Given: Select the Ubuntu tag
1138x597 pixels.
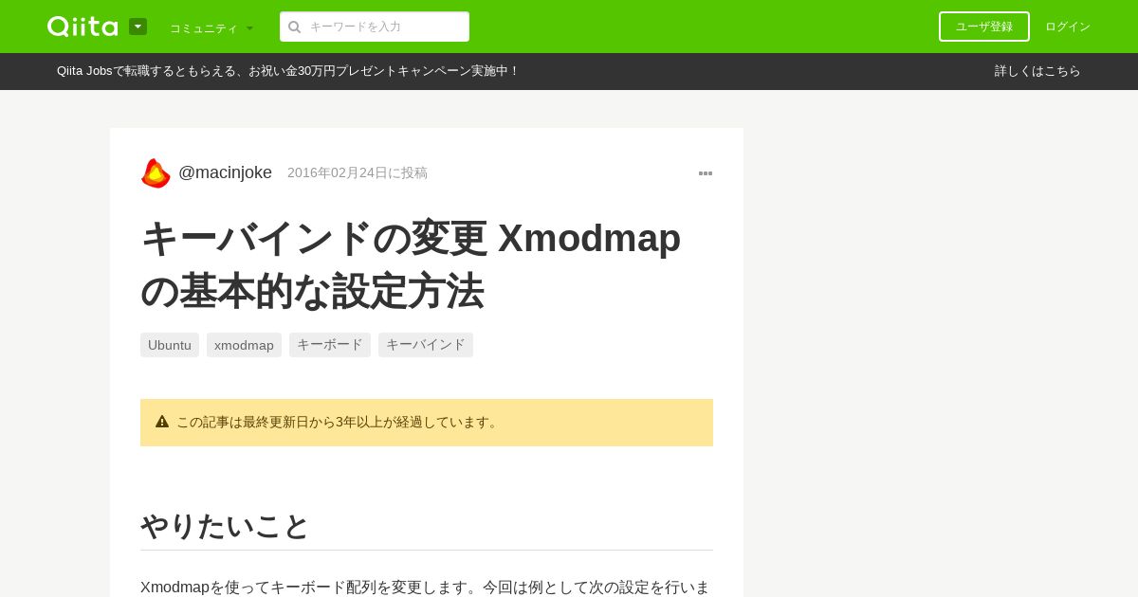Looking at the screenshot, I should [170, 345].
